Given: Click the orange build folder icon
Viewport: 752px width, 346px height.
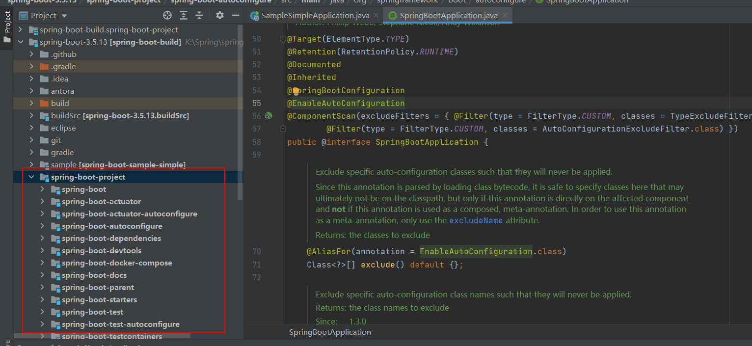Looking at the screenshot, I should (44, 103).
